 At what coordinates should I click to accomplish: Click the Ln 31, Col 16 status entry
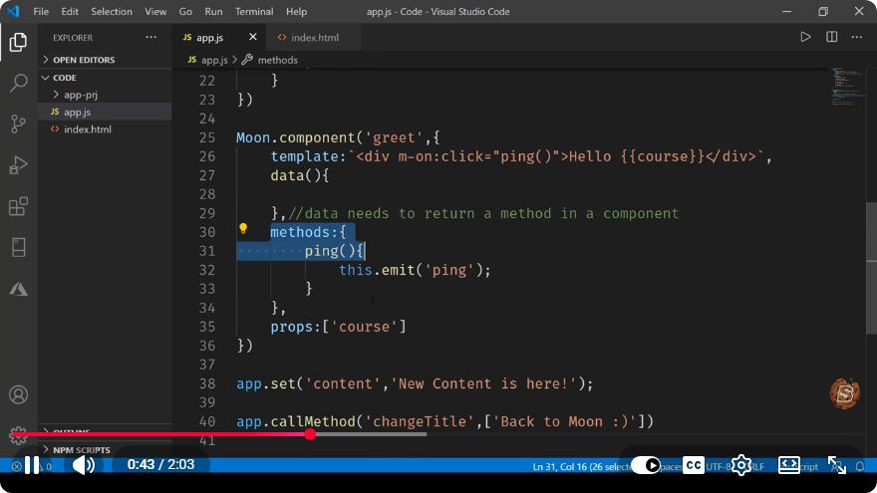582,466
